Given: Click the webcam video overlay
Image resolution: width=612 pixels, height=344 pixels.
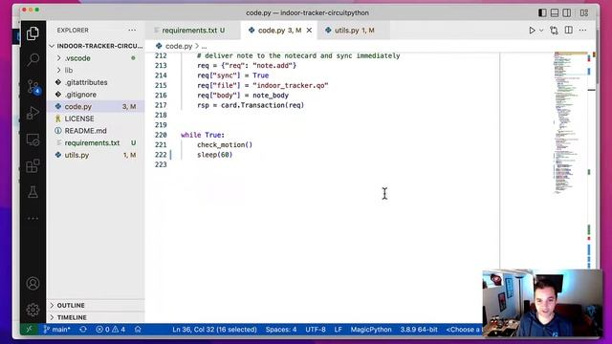Looking at the screenshot, I should pos(542,303).
